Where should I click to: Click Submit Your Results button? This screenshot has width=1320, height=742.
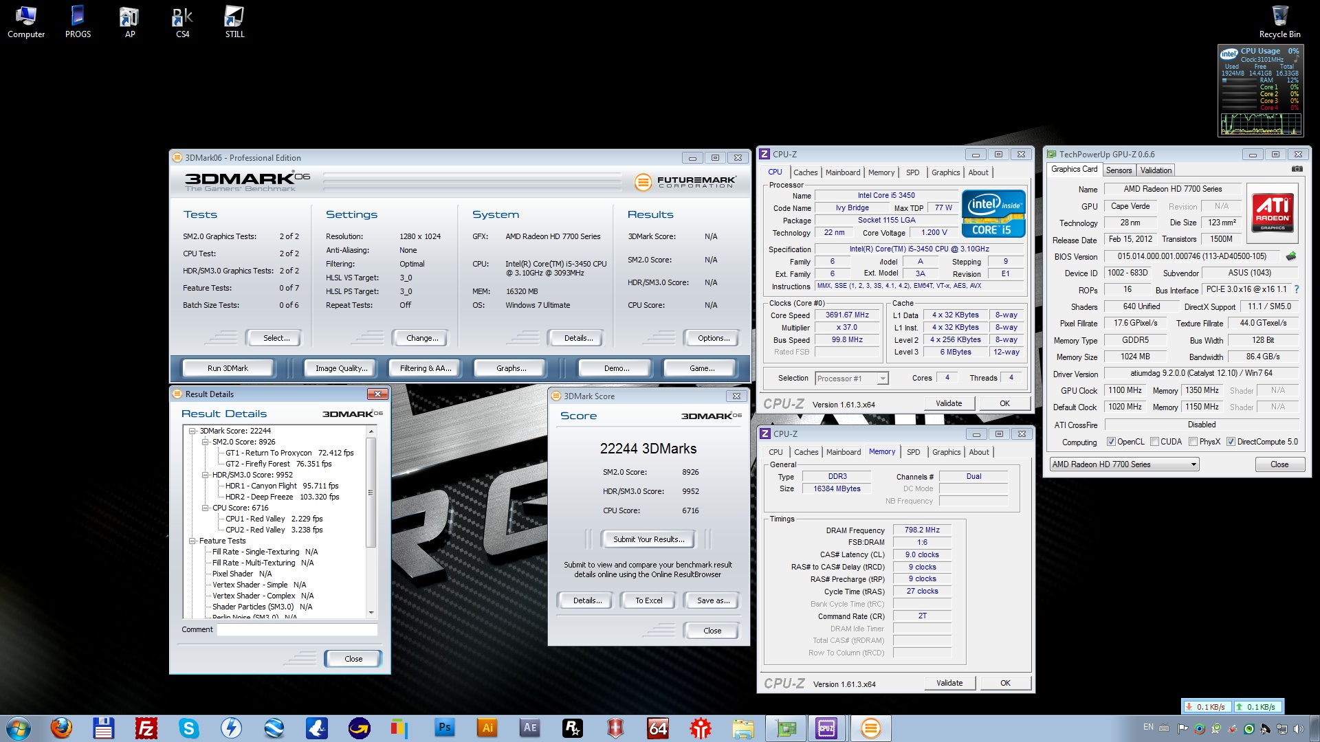tap(648, 539)
